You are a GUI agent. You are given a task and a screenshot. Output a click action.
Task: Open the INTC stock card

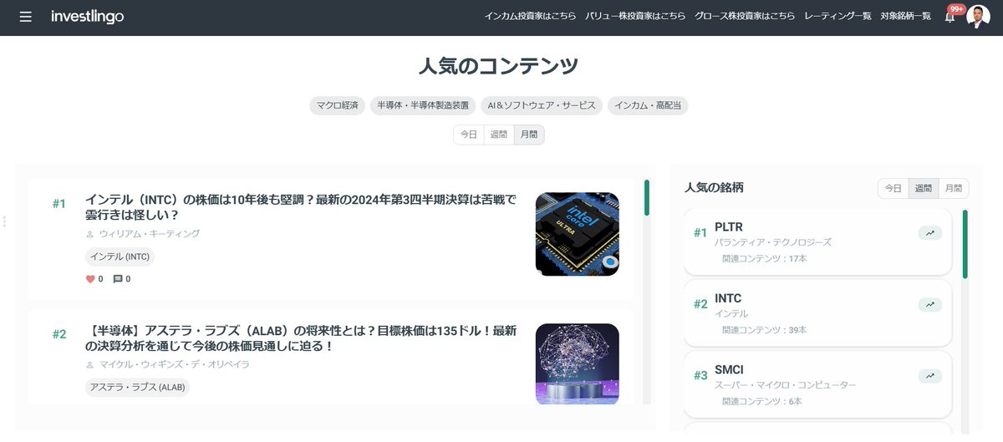817,313
